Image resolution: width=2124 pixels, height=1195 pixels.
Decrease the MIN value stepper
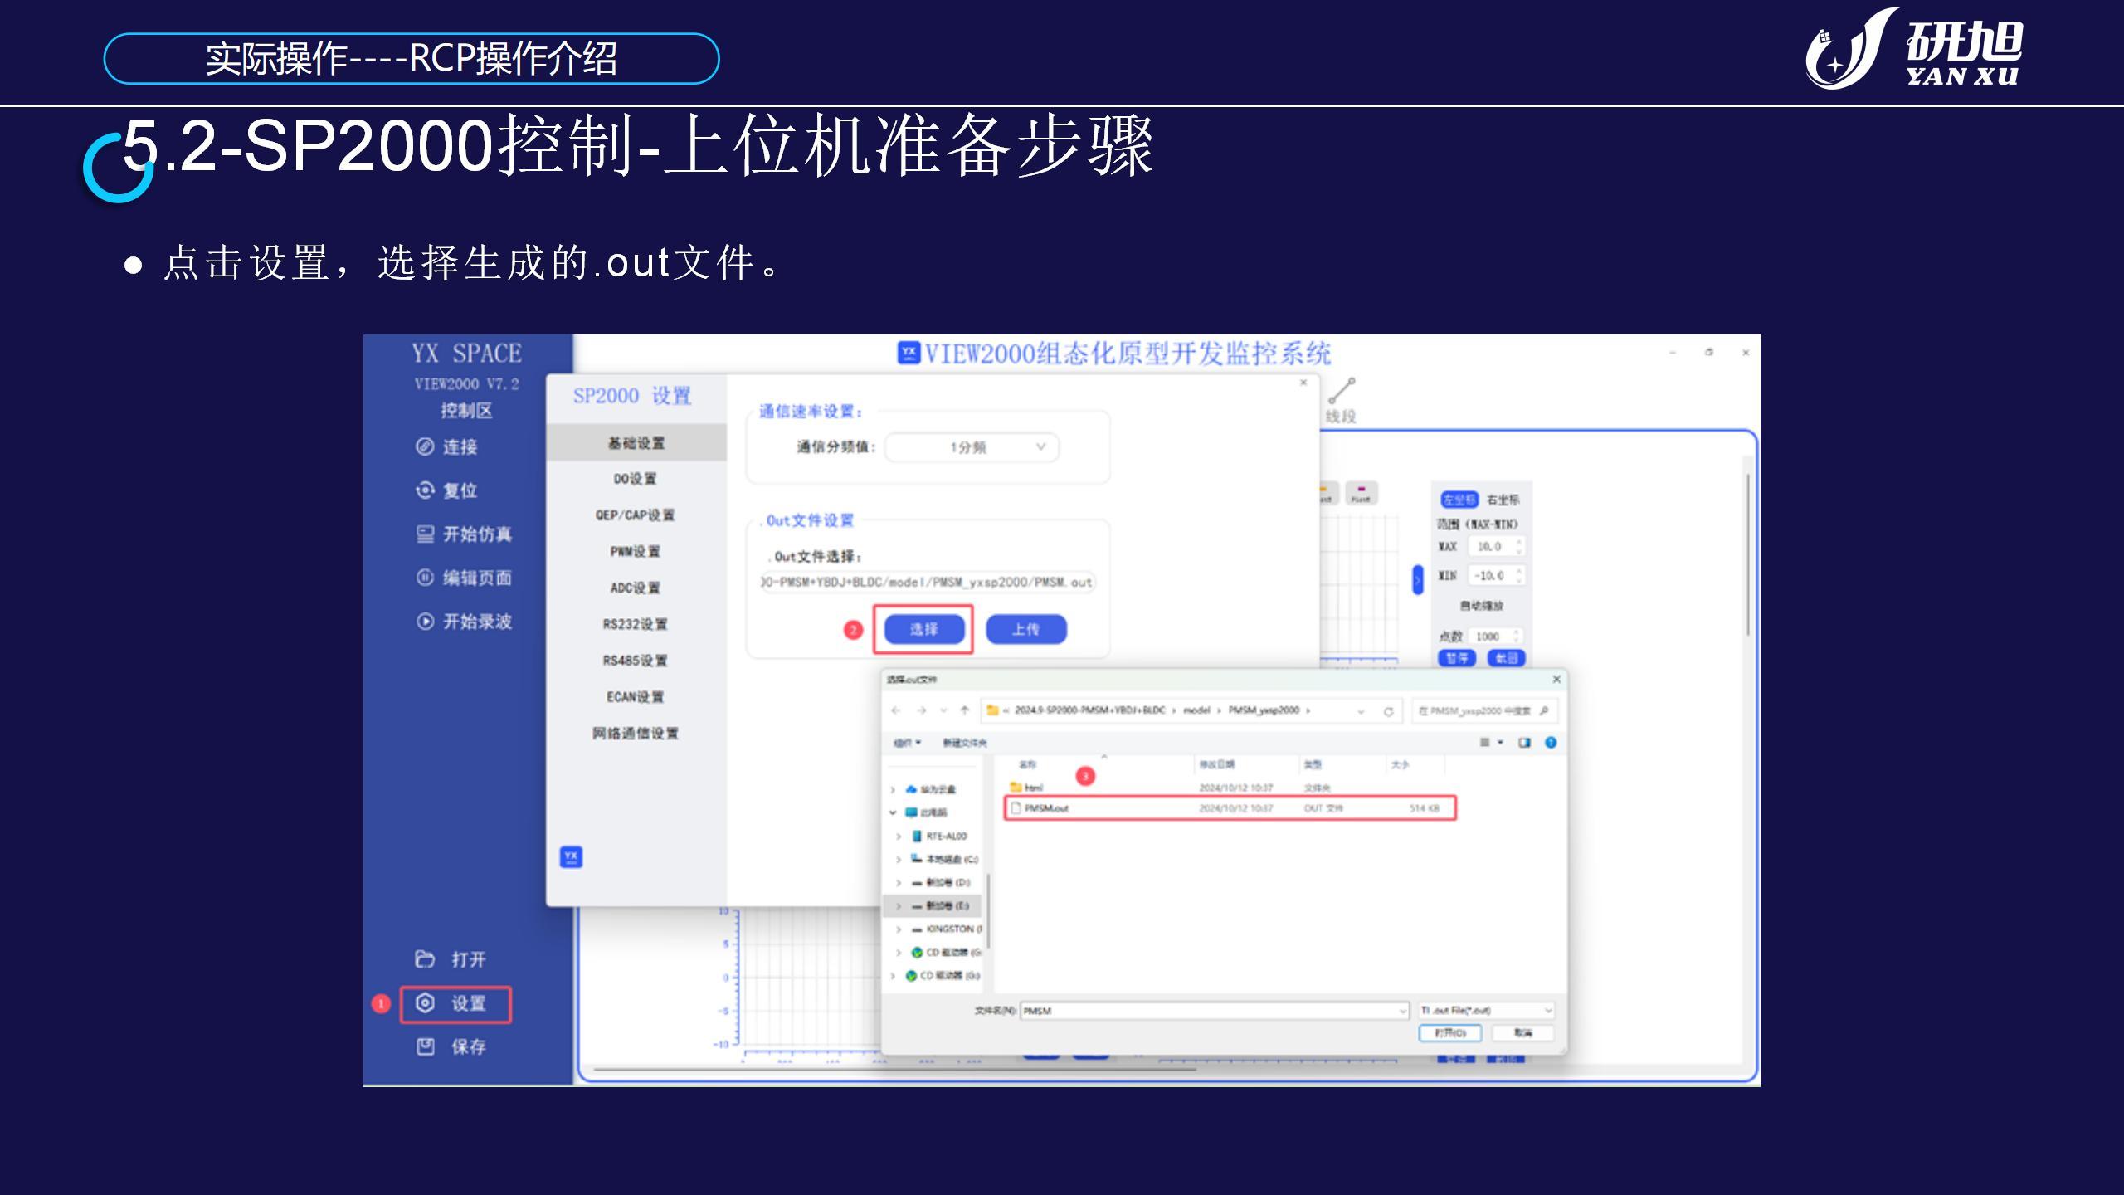tap(1519, 579)
